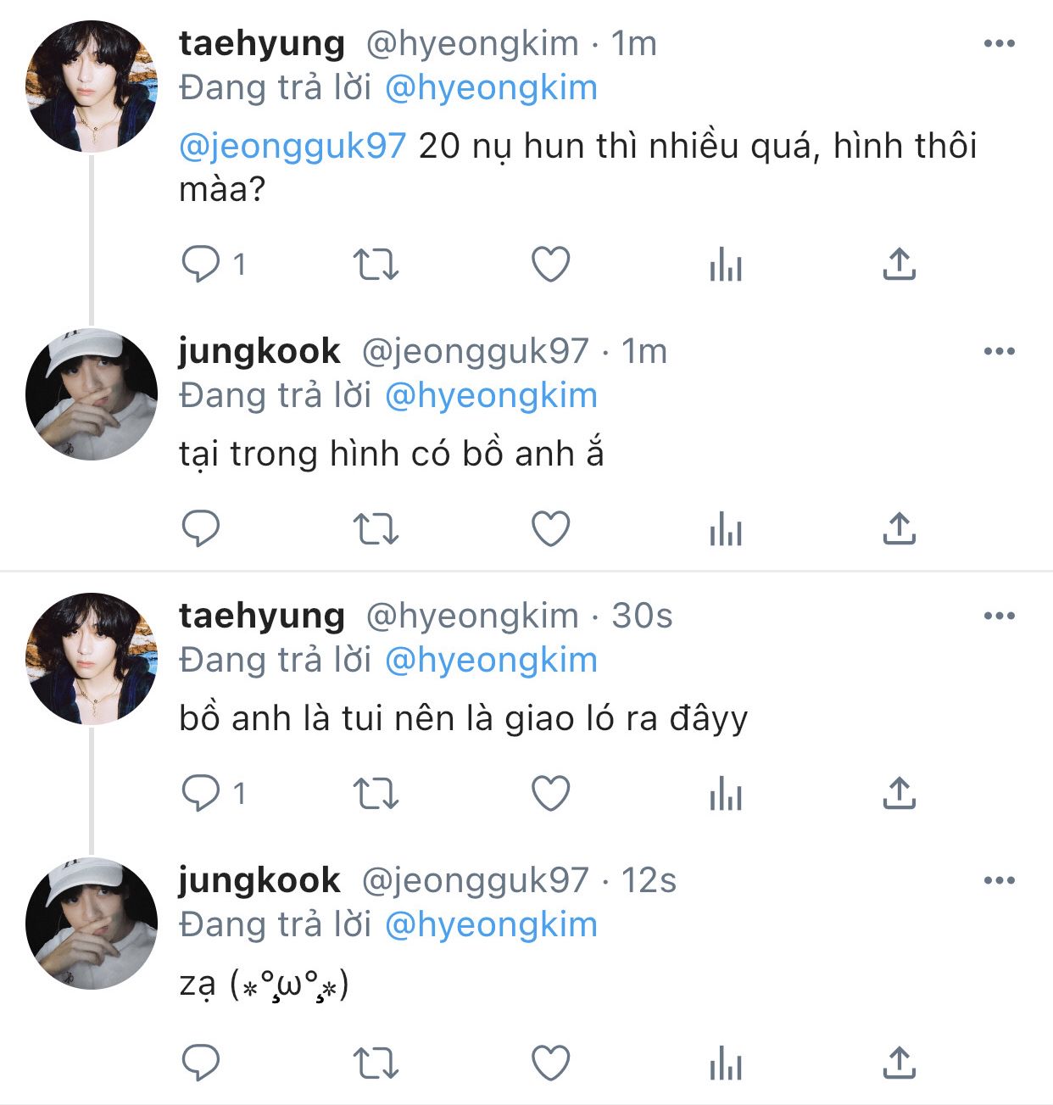1053x1105 pixels.
Task: Share jungkook's "tại trong hình" tweet
Action: (x=899, y=529)
